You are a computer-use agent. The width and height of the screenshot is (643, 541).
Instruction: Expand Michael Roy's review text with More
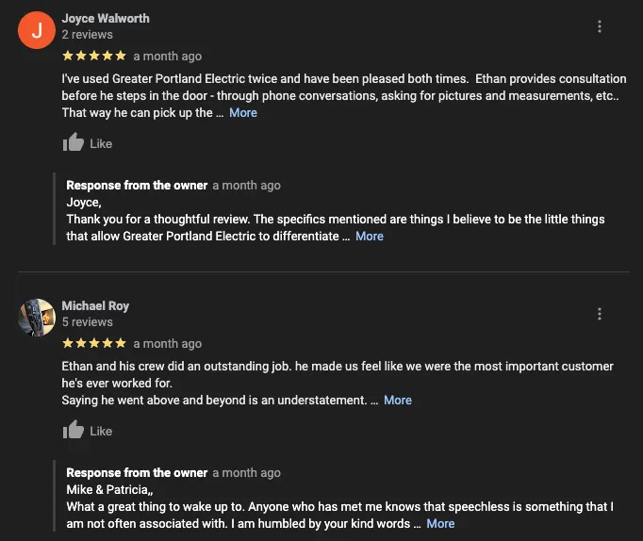pos(398,401)
